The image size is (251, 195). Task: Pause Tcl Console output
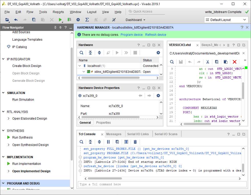coord(108,142)
